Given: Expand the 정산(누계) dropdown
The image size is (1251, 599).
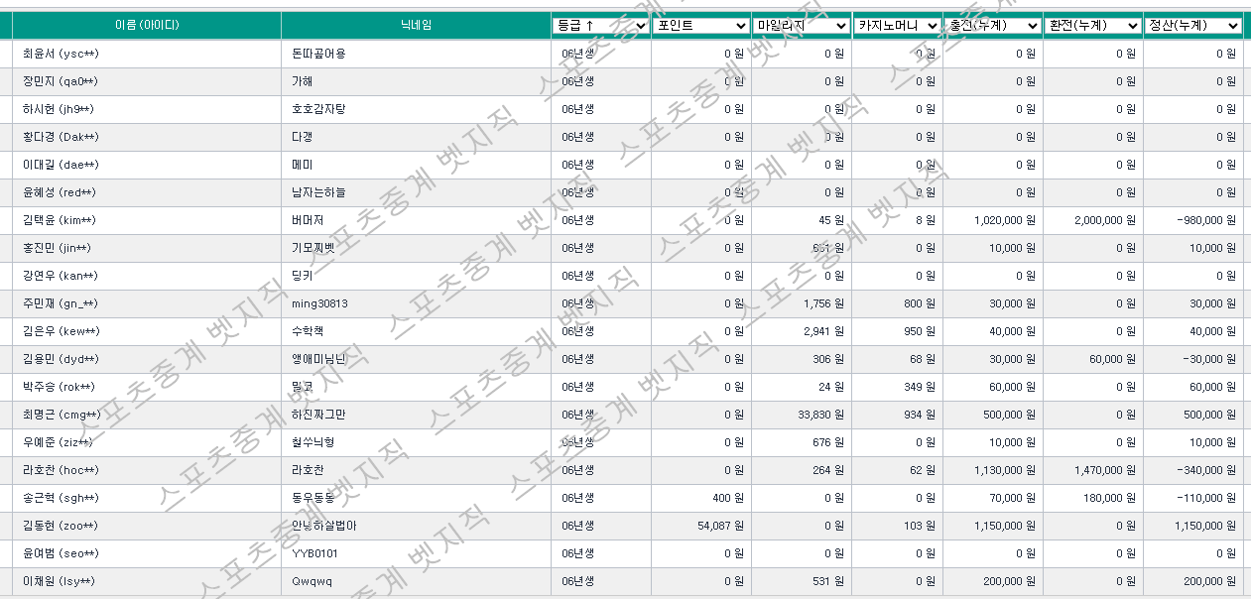Looking at the screenshot, I should tap(1192, 26).
